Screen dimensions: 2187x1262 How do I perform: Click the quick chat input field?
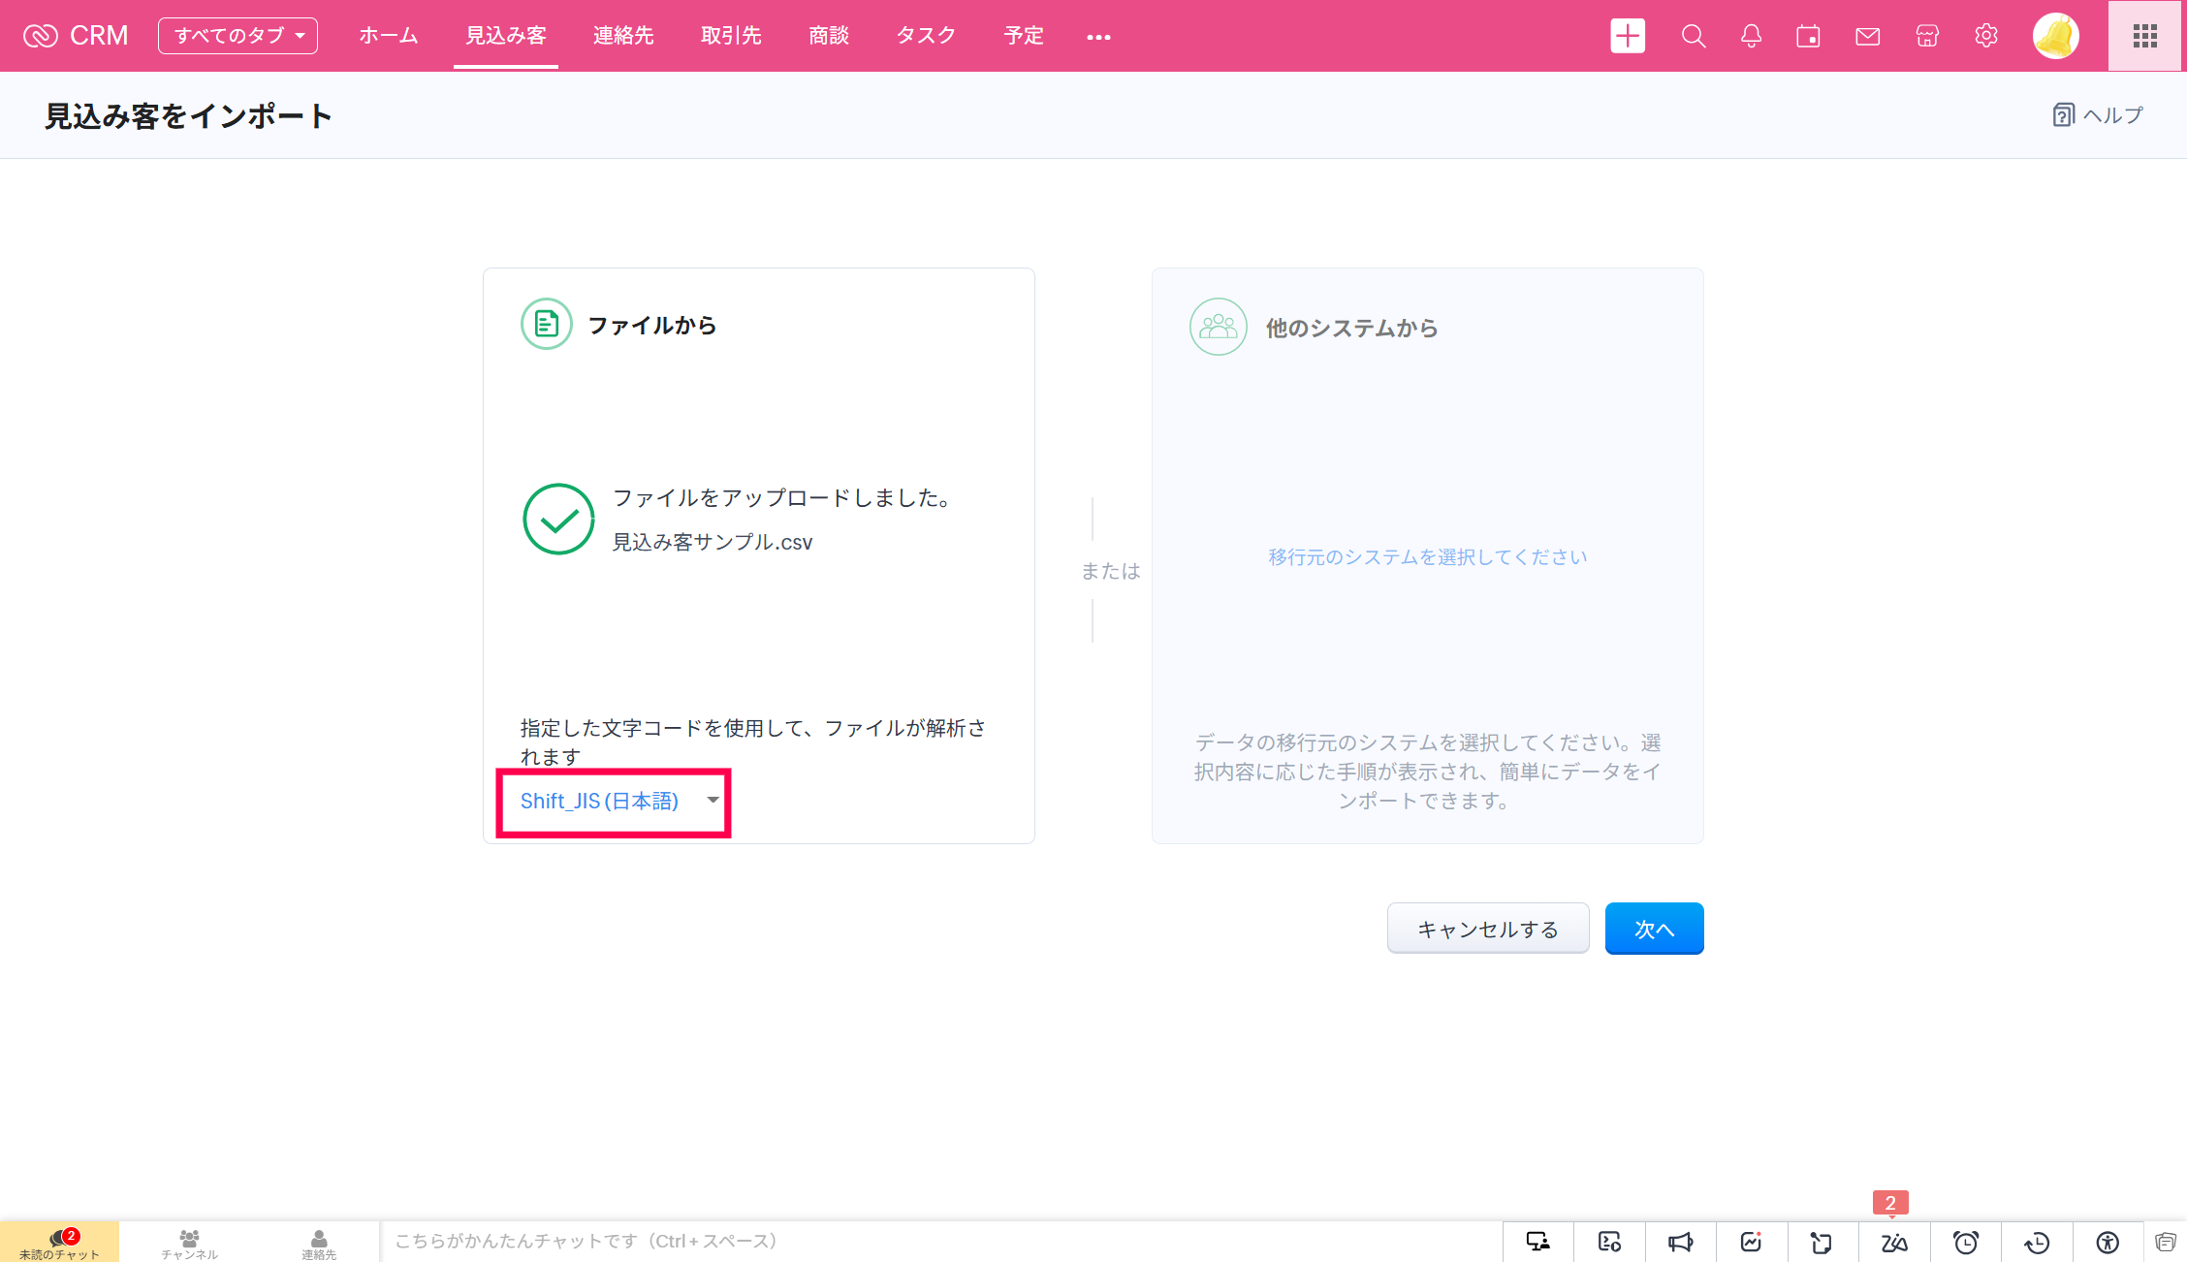(x=679, y=1241)
